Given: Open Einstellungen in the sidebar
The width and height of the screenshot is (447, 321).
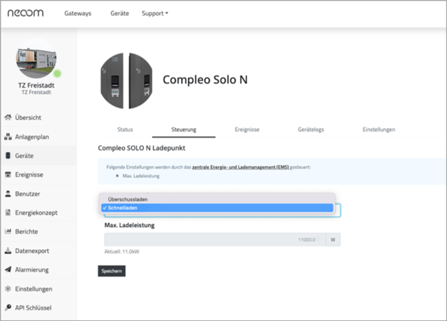Looking at the screenshot, I should [x=33, y=289].
